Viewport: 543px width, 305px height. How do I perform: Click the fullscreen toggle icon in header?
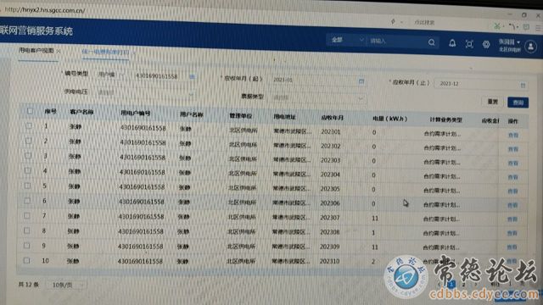coord(469,44)
